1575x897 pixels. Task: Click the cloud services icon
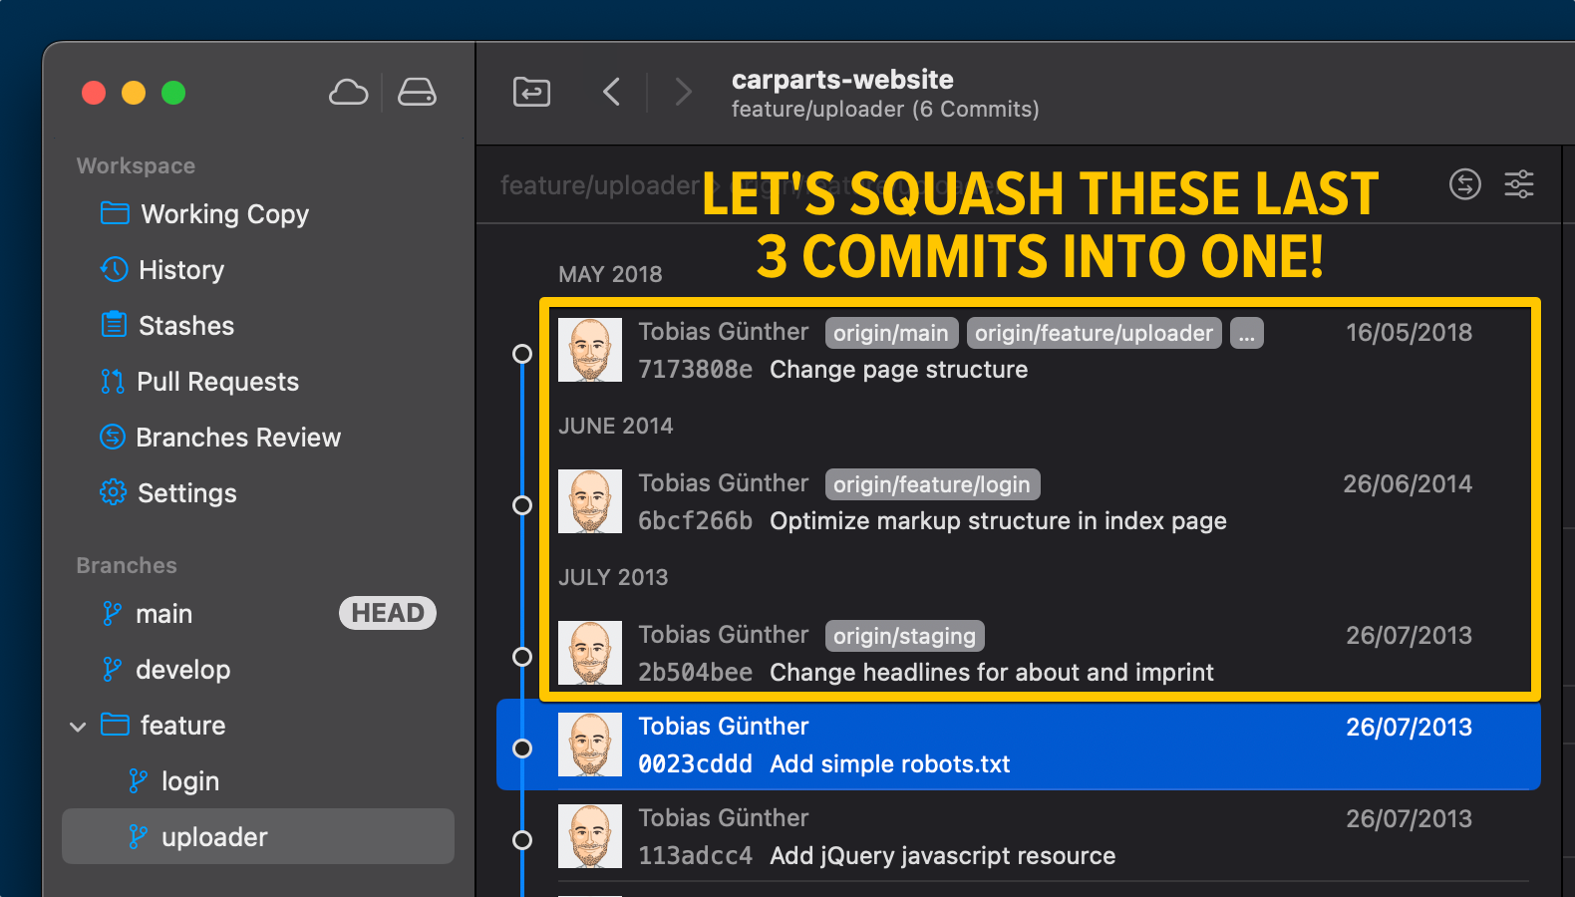pyautogui.click(x=348, y=93)
